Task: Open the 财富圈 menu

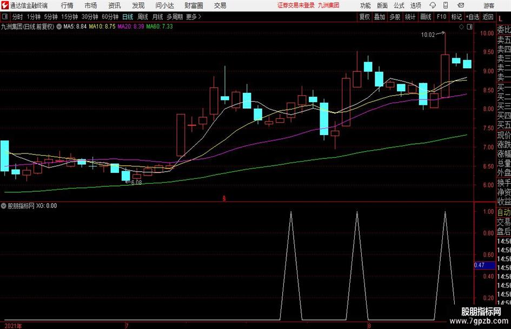Action: pos(194,5)
